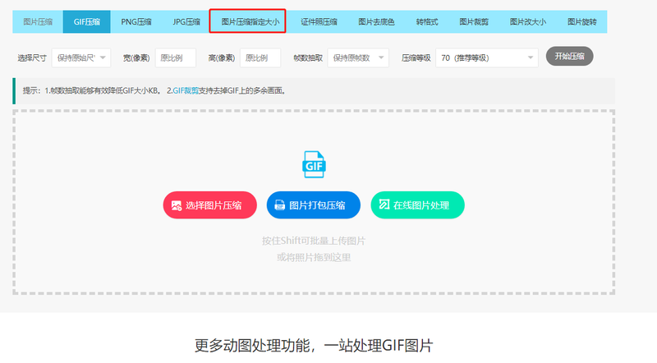Click the picture icon on 选择图片压缩 button
The image size is (657, 363).
tap(177, 205)
